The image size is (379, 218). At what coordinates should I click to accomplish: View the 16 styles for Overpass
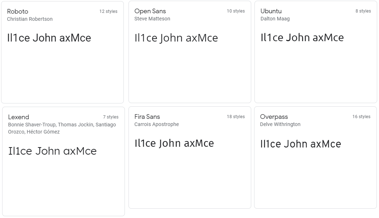[362, 116]
